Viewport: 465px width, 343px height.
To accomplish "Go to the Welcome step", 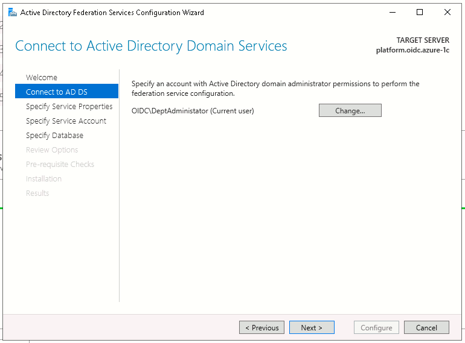I will pyautogui.click(x=42, y=77).
